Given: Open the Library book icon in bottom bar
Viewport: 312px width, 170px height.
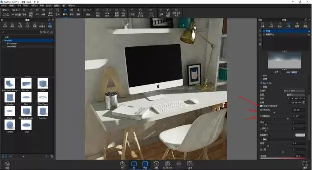Looking at the screenshot, I should [x=134, y=165].
